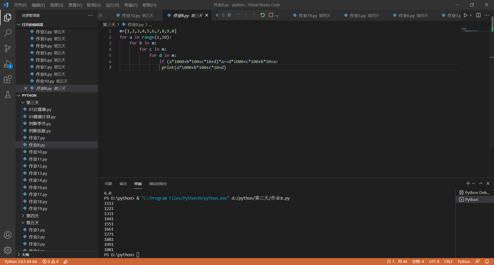
Task: Maximize the terminal panel size
Action: [481, 183]
